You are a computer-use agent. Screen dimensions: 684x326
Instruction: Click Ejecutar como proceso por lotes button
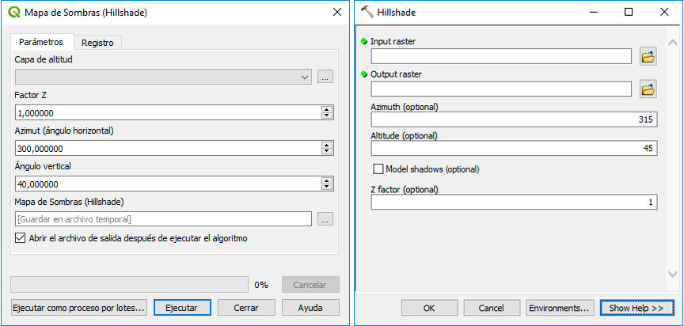78,308
